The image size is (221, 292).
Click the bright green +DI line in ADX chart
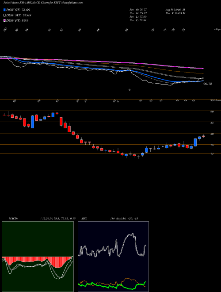coord(112,286)
